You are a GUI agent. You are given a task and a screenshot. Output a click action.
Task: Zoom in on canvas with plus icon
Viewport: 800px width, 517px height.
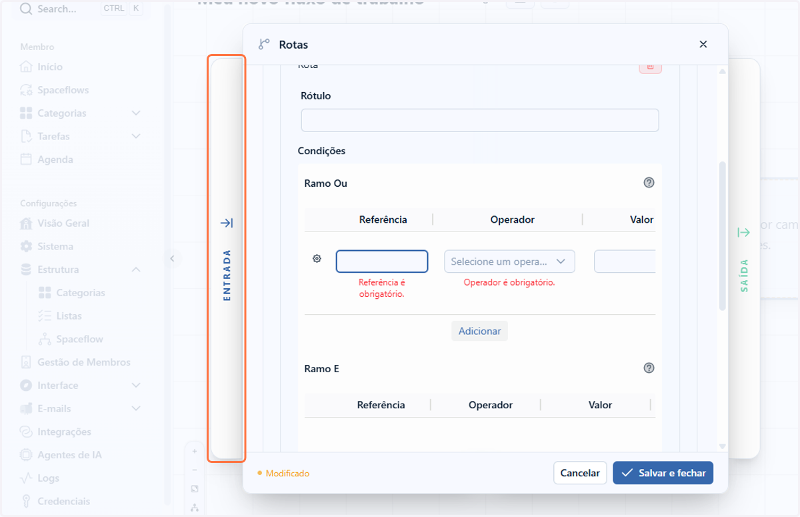(195, 451)
